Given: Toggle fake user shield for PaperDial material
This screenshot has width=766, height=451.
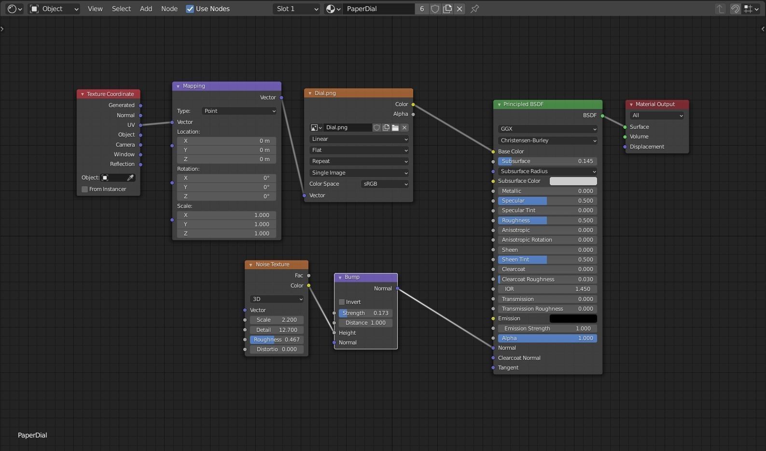Looking at the screenshot, I should point(435,9).
